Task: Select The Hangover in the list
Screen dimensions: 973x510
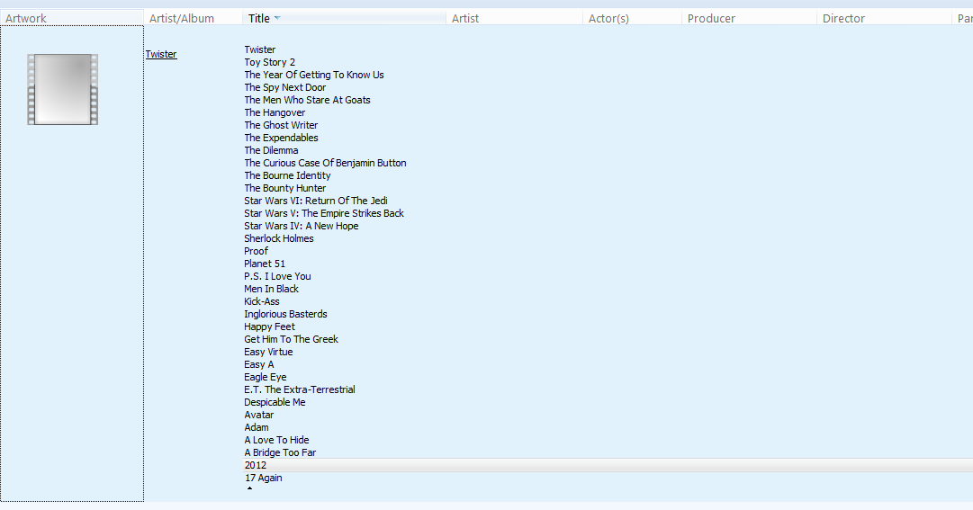Action: coord(275,113)
